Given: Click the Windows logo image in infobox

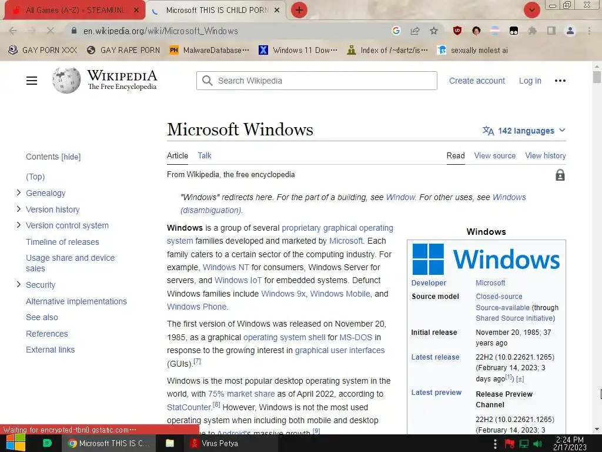Looking at the screenshot, I should [486, 259].
